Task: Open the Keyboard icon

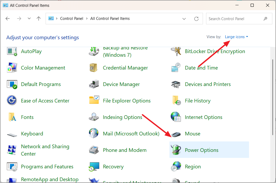Action: 12,135
